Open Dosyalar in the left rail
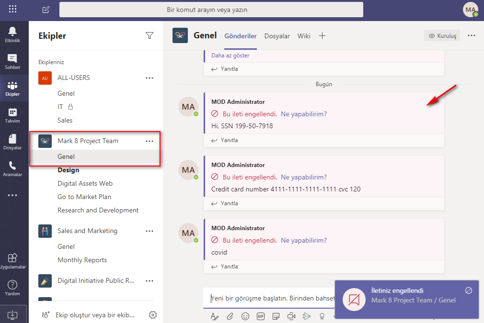484x323 pixels. (12, 142)
